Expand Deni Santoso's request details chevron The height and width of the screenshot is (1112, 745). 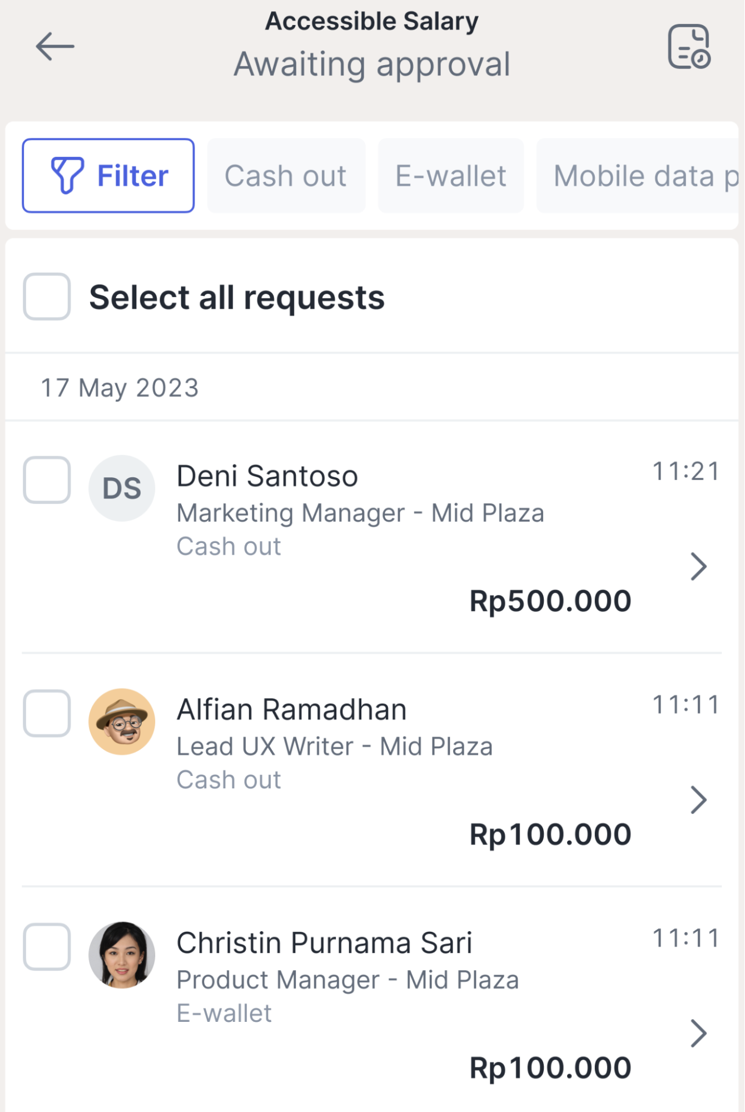point(698,567)
